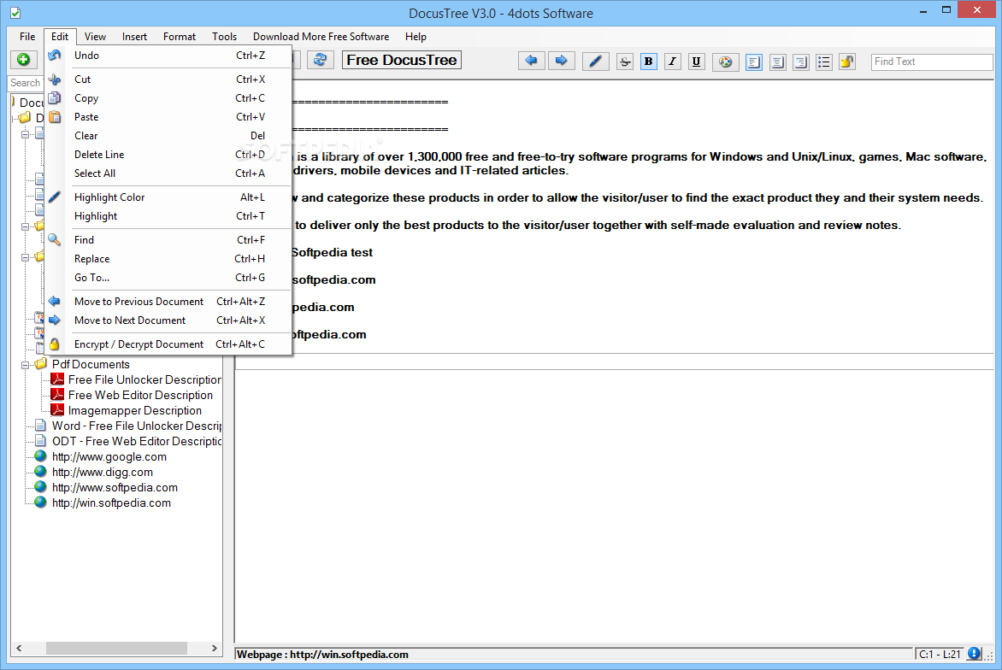The height and width of the screenshot is (670, 1002).
Task: Click the globe icon beside http://www.google.com
Action: click(x=40, y=456)
